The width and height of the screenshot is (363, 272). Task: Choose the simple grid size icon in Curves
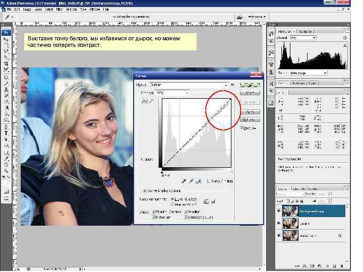point(206,201)
